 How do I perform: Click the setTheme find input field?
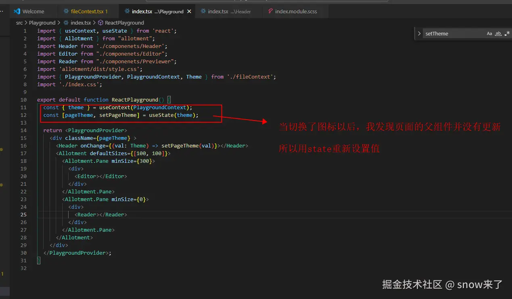454,33
